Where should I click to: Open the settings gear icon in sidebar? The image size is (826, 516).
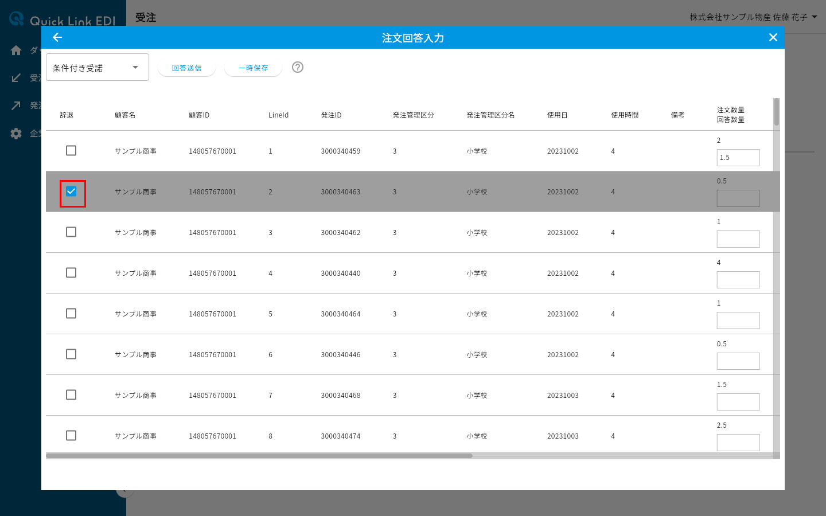16,134
